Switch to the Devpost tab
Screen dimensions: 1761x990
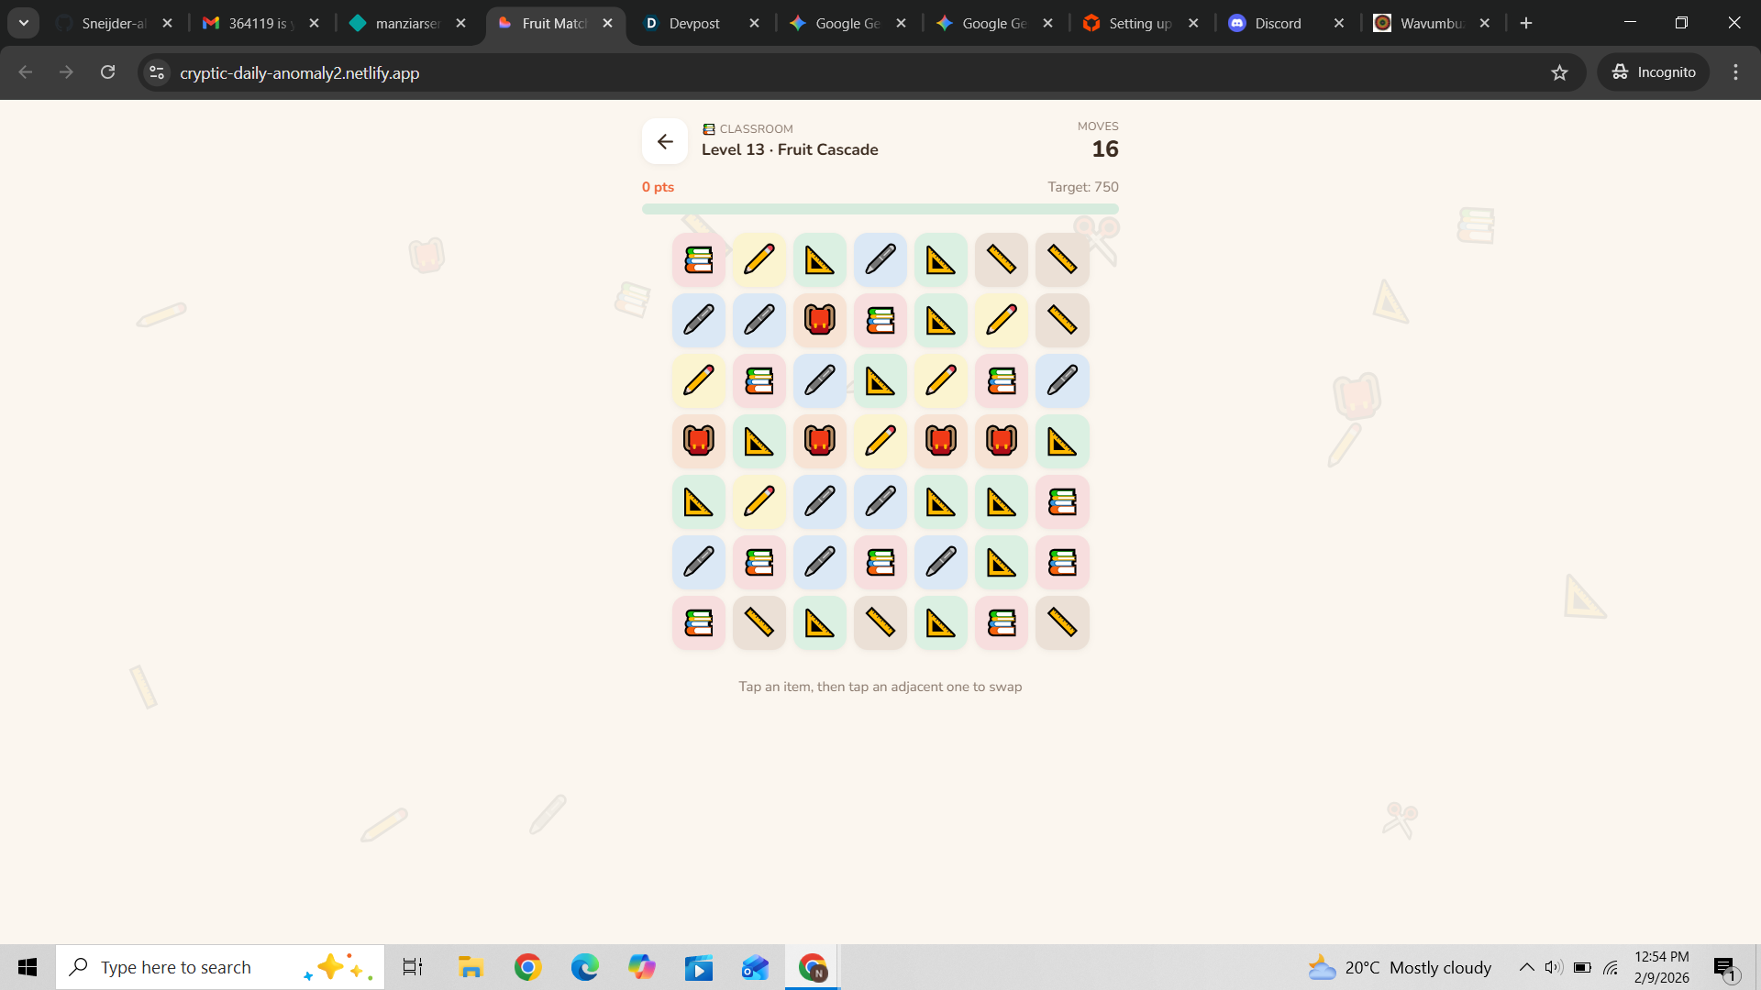693,23
